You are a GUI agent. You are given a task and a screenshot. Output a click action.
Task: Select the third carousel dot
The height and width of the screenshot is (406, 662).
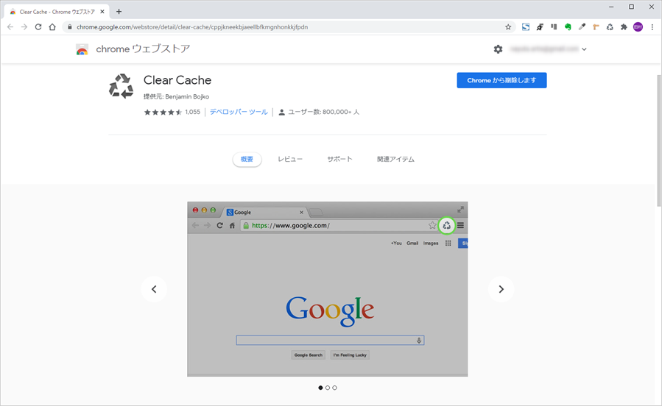pos(335,388)
